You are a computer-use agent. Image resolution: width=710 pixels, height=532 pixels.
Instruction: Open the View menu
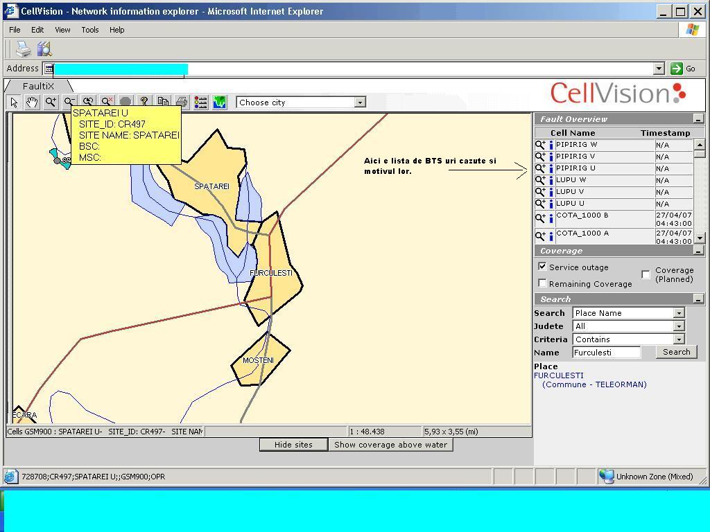62,30
